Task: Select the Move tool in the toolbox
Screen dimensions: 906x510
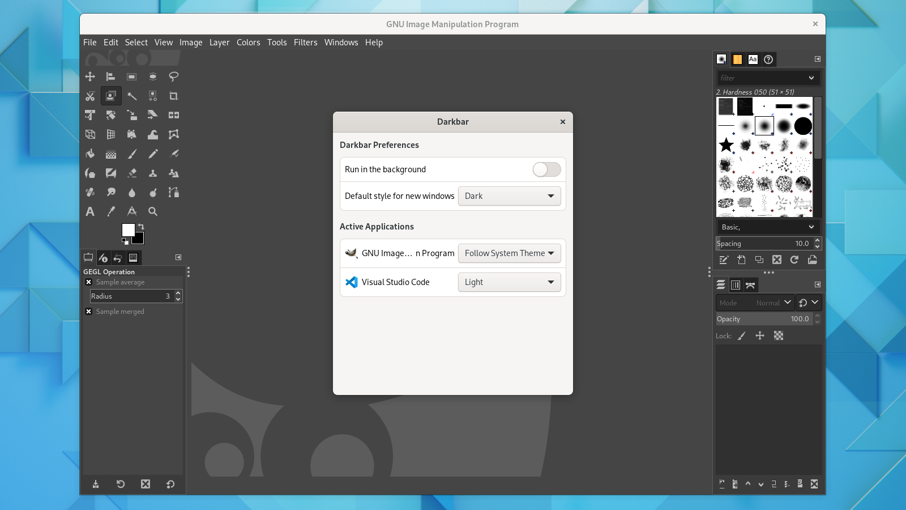Action: [x=90, y=76]
